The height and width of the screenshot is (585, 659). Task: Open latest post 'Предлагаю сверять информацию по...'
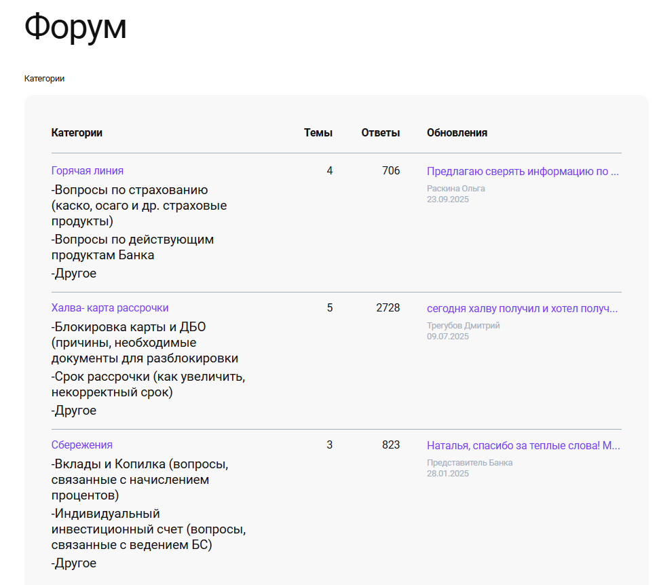click(x=523, y=172)
